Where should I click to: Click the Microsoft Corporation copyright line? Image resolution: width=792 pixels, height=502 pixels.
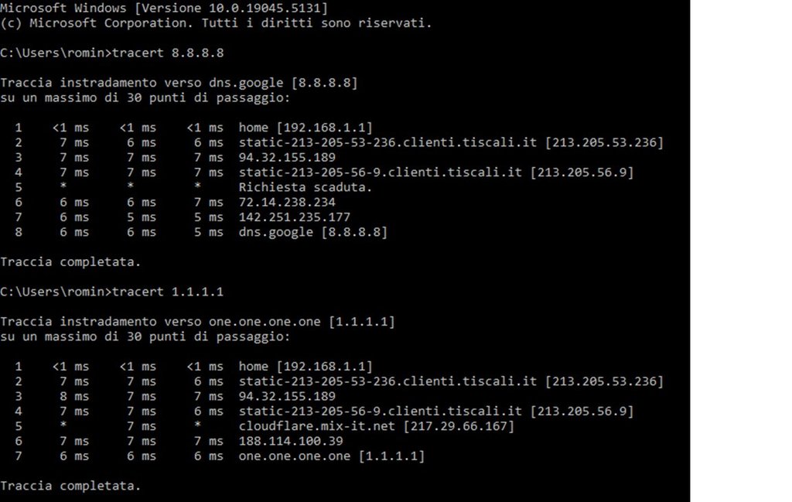[216, 23]
